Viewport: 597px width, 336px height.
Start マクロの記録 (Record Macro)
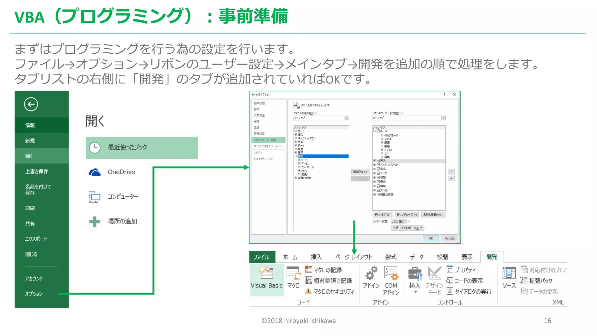[323, 270]
